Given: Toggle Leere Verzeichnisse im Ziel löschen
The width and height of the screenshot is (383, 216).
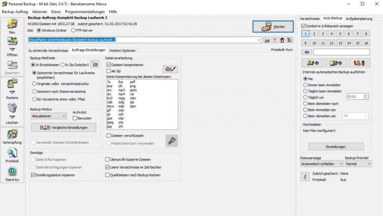Looking at the screenshot, I should point(108,167).
